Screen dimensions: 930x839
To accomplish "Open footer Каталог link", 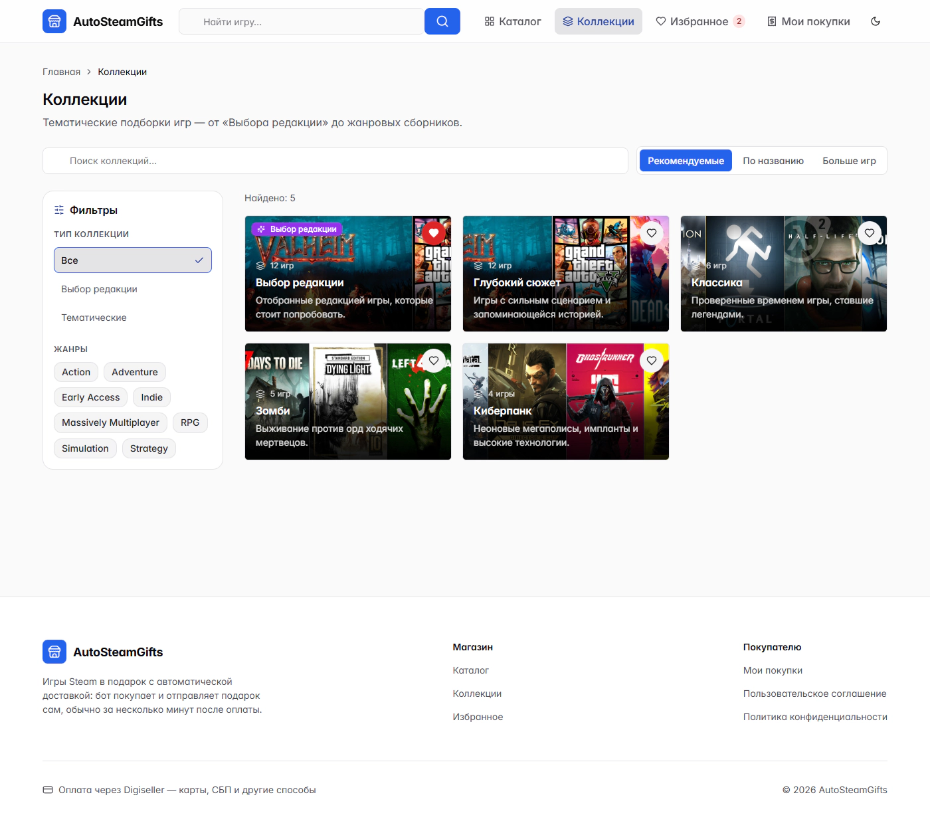I will pos(471,670).
